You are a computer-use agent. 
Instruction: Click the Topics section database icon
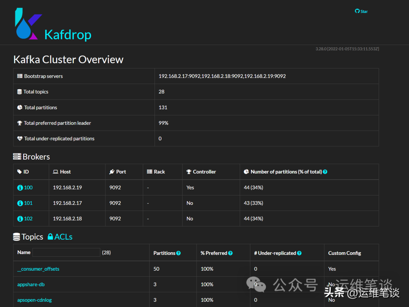17,236
